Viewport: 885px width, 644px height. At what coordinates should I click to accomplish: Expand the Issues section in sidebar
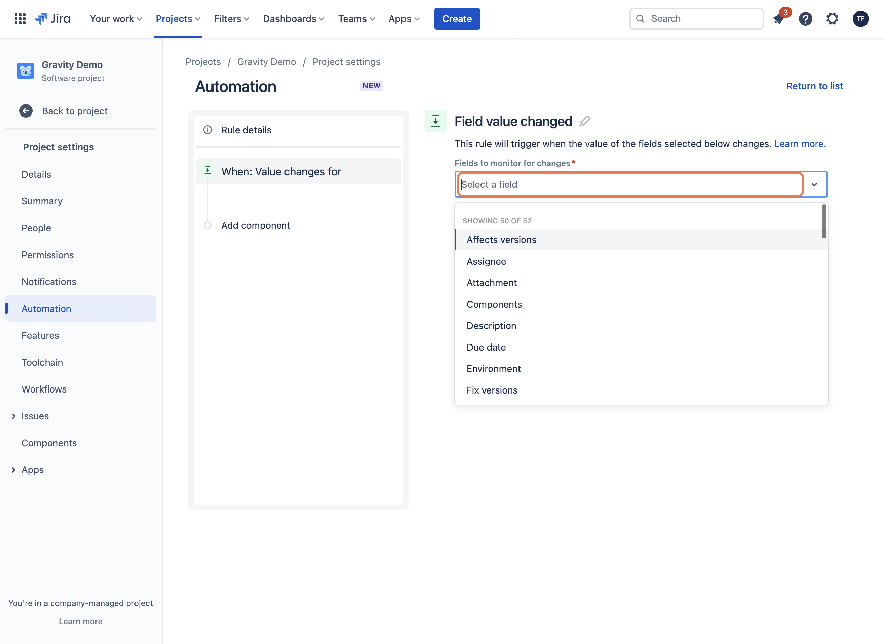(x=14, y=416)
